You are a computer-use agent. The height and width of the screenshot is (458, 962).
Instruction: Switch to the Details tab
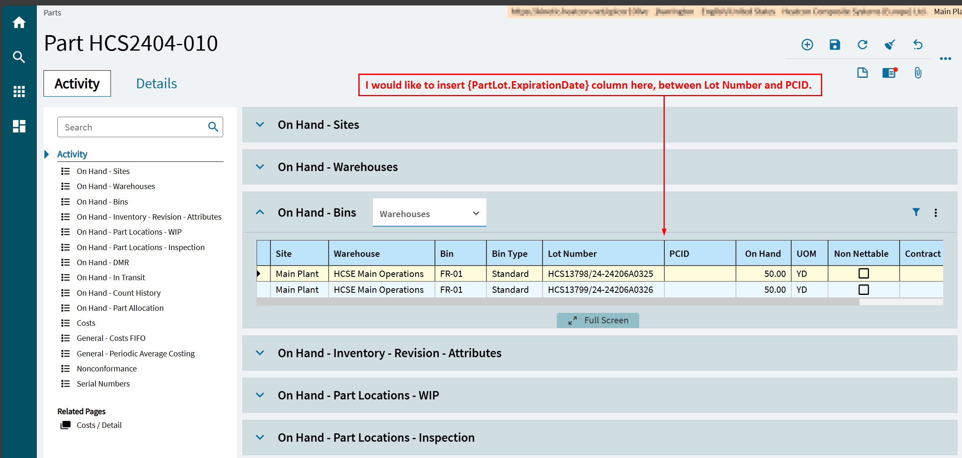pos(156,83)
